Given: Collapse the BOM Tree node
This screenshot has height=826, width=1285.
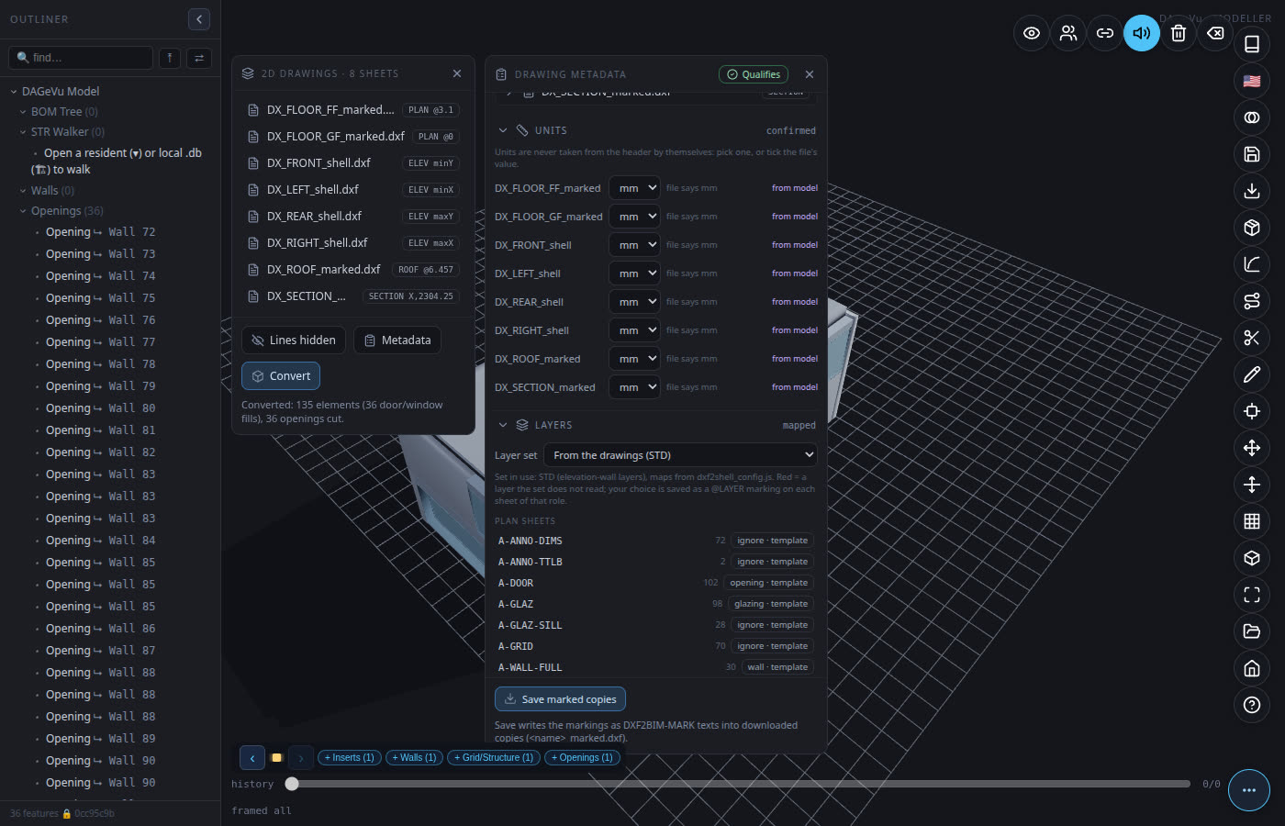Looking at the screenshot, I should [x=23, y=112].
